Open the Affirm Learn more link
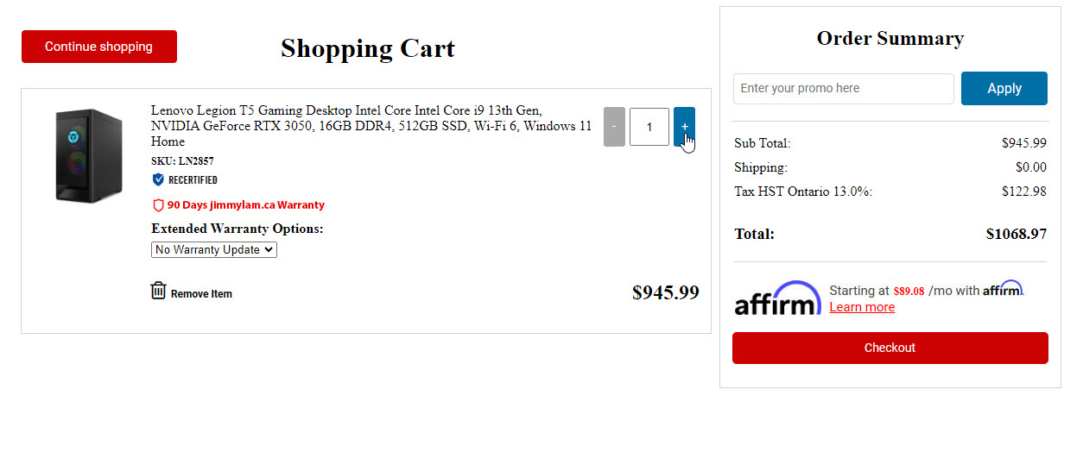1083x452 pixels. pyautogui.click(x=862, y=307)
